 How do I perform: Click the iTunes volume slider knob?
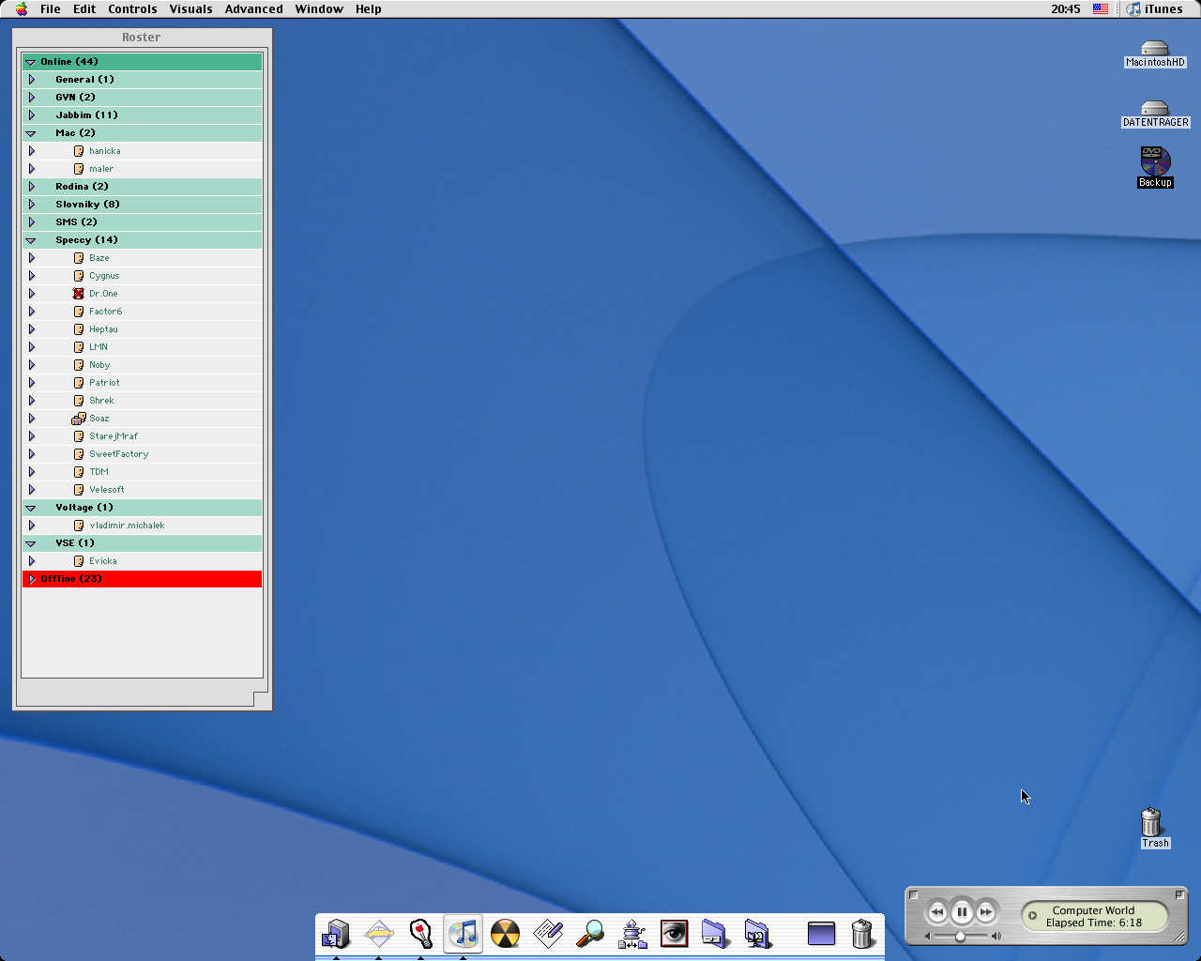click(960, 936)
